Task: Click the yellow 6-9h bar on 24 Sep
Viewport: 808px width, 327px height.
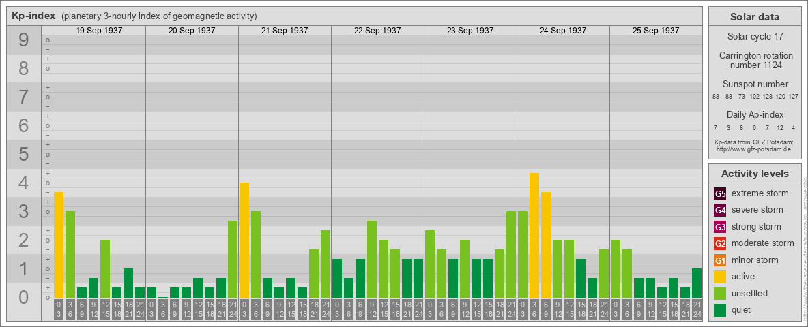Action: tap(546, 245)
